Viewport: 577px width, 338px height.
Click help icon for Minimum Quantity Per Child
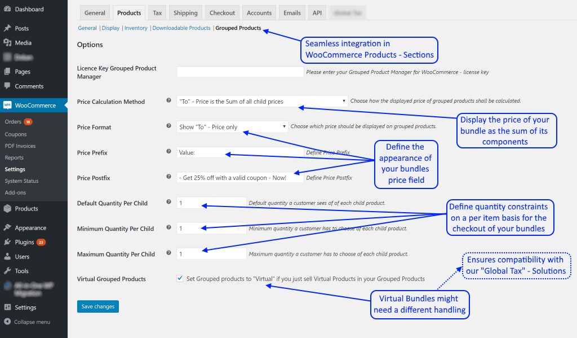point(168,227)
